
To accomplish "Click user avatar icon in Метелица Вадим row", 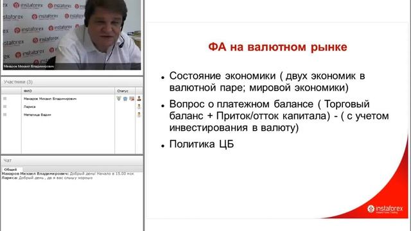I will pos(139,114).
